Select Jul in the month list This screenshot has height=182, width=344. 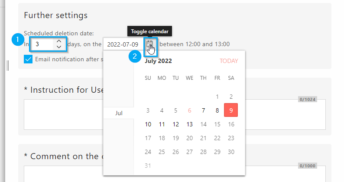119,113
